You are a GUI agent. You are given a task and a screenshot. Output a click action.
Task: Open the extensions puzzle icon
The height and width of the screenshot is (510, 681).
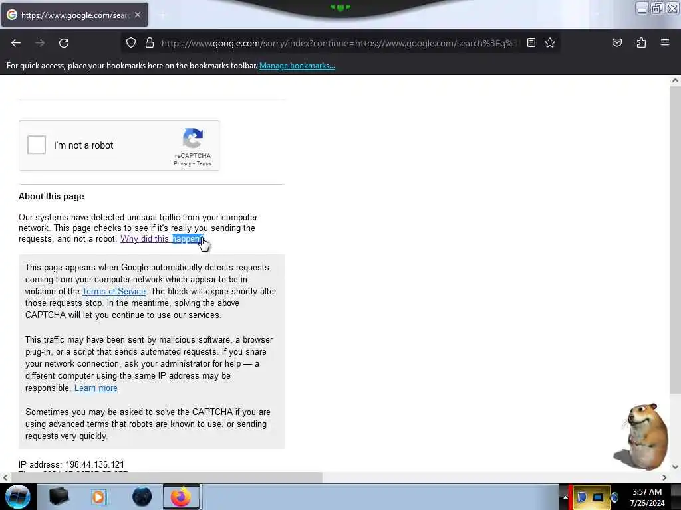641,42
